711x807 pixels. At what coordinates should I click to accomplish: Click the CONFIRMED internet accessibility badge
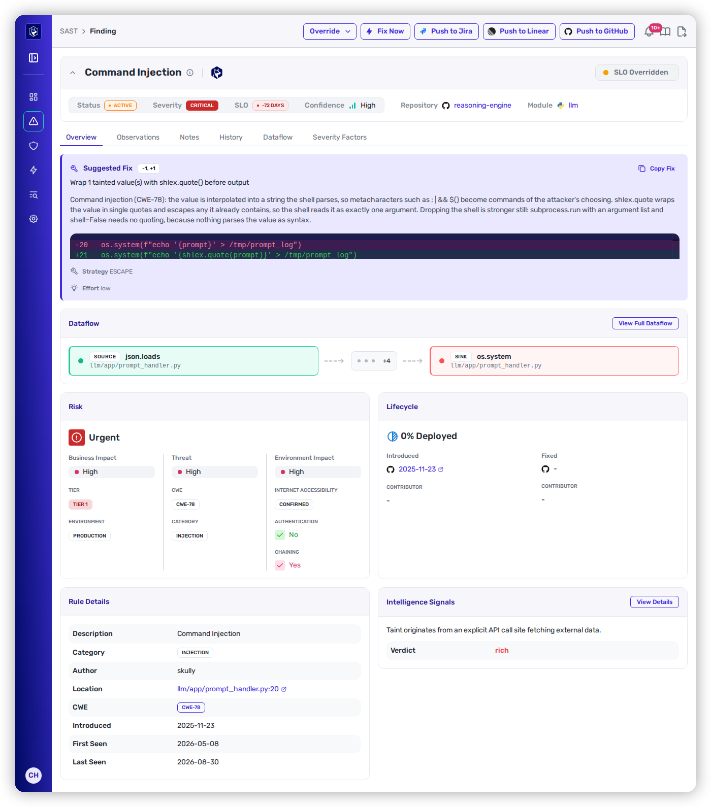tap(294, 505)
